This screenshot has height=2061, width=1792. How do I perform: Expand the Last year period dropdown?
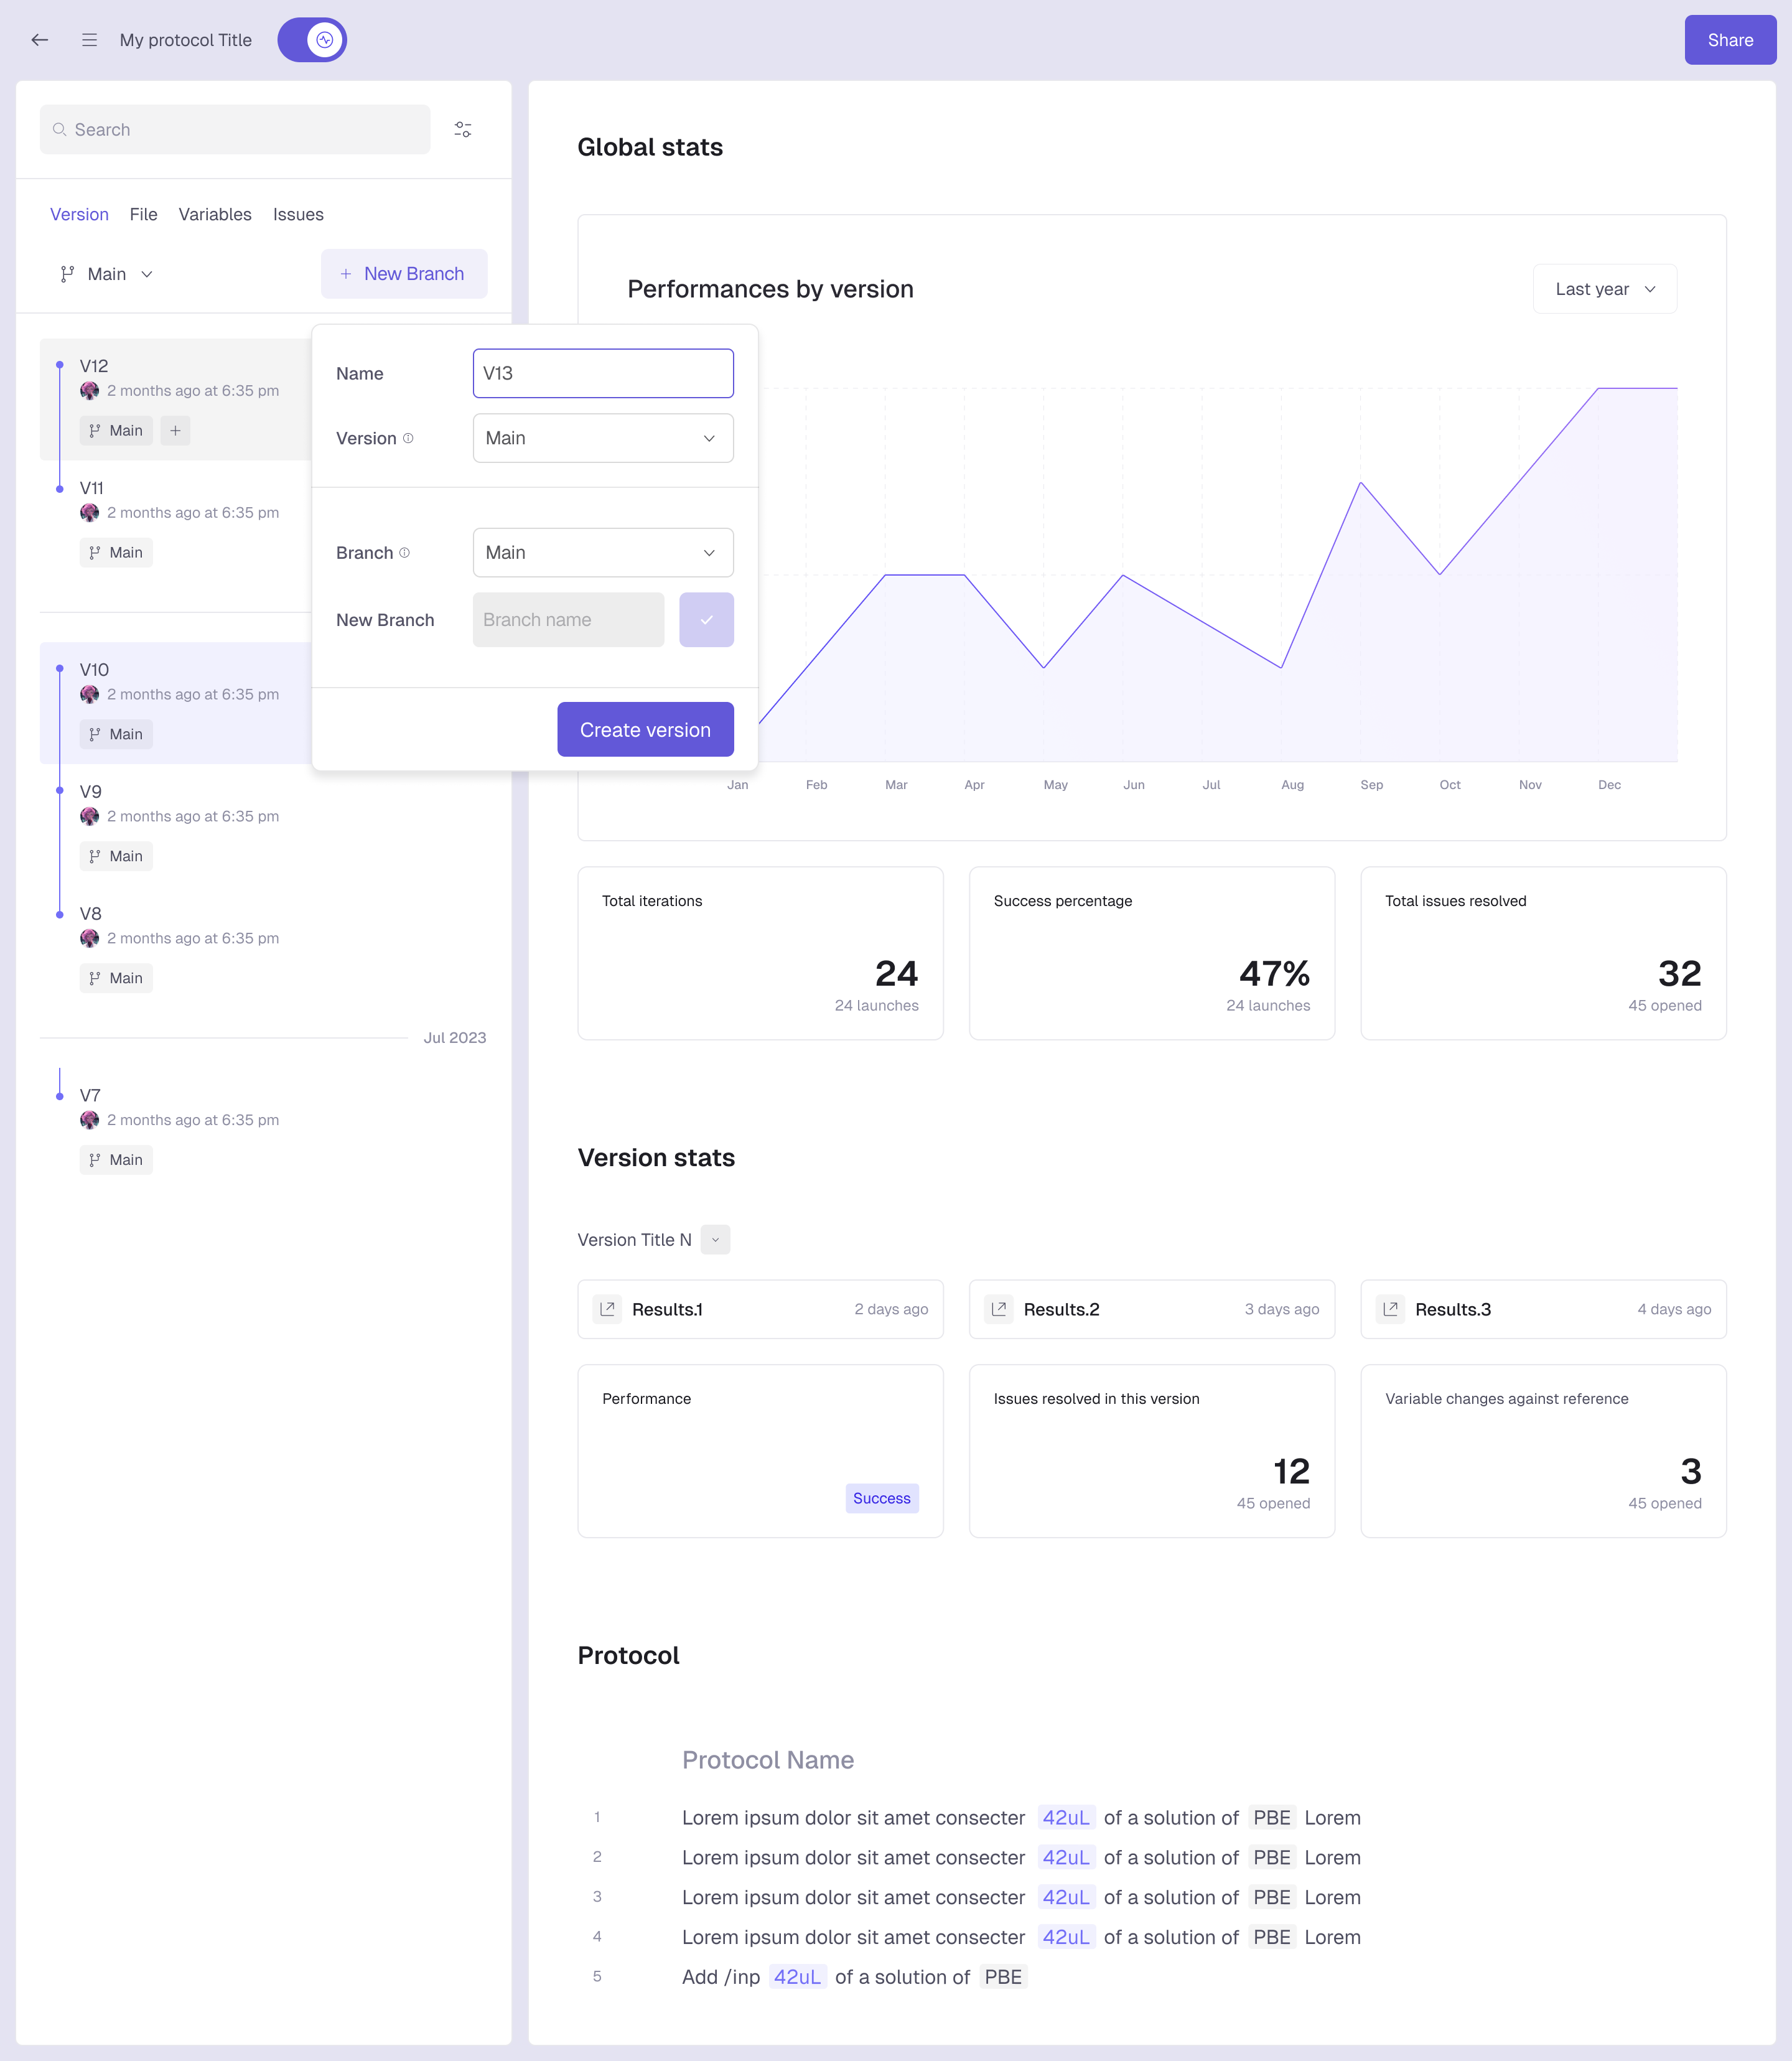(x=1604, y=289)
